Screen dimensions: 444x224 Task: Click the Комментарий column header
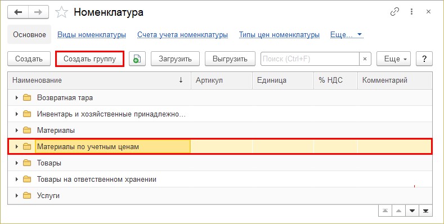click(395, 80)
